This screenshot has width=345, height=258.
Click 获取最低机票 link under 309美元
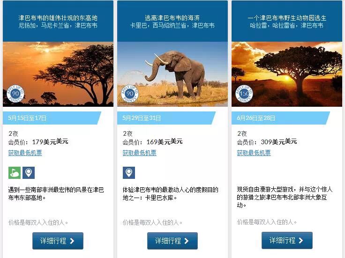[x=254, y=153]
